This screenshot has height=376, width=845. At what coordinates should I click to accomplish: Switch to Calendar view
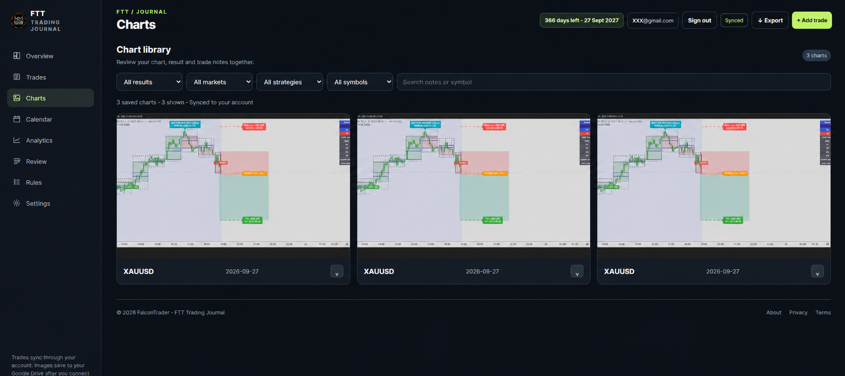pyautogui.click(x=50, y=119)
